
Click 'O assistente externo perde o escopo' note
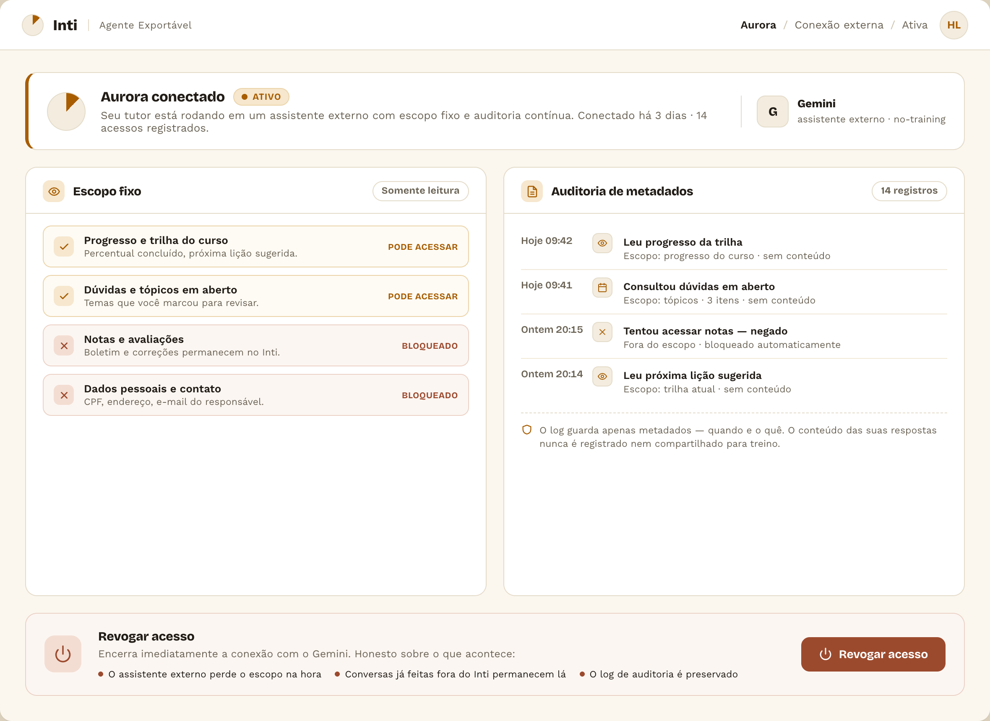pos(210,674)
